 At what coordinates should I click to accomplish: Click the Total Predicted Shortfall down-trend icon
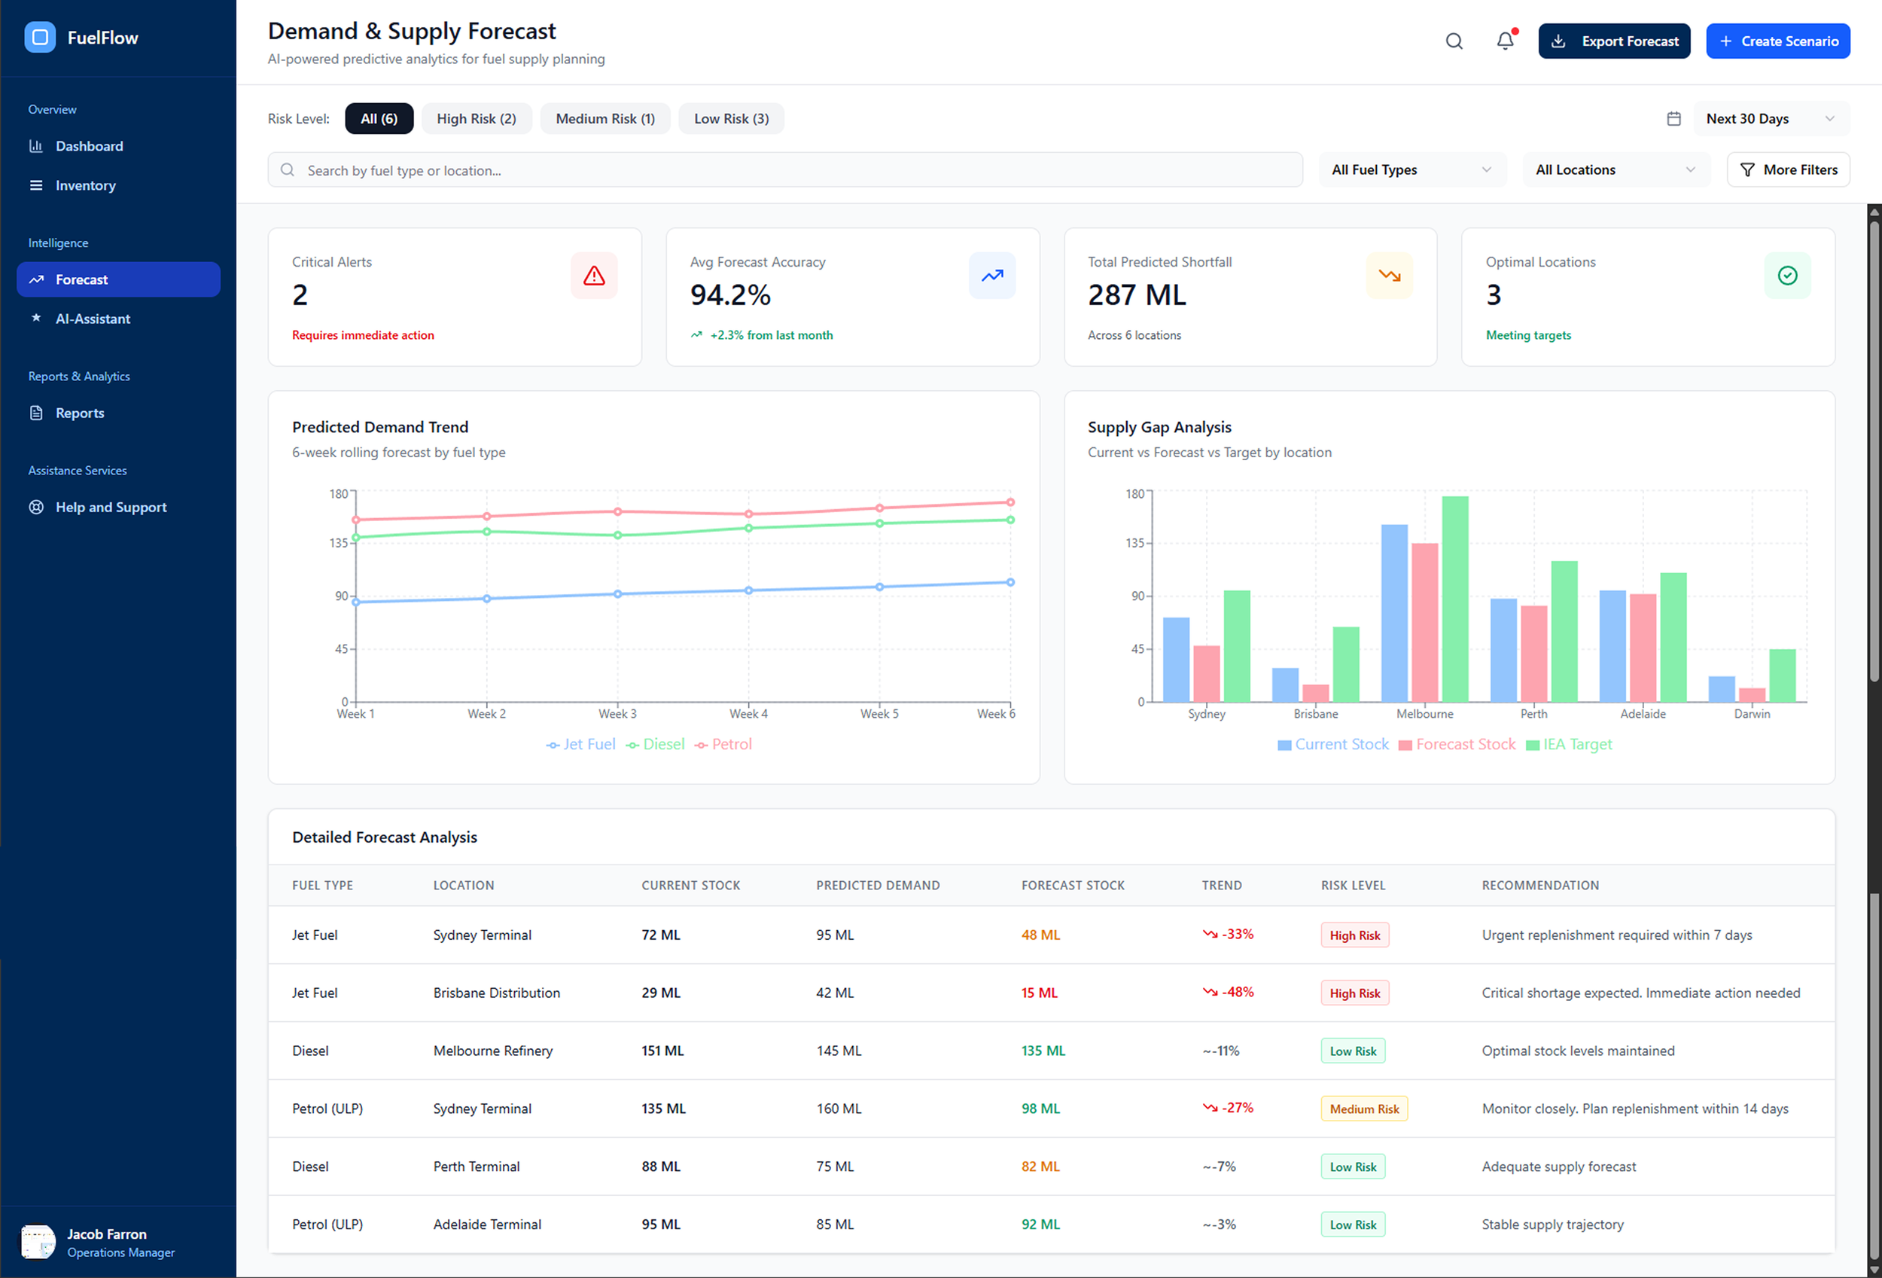tap(1390, 276)
